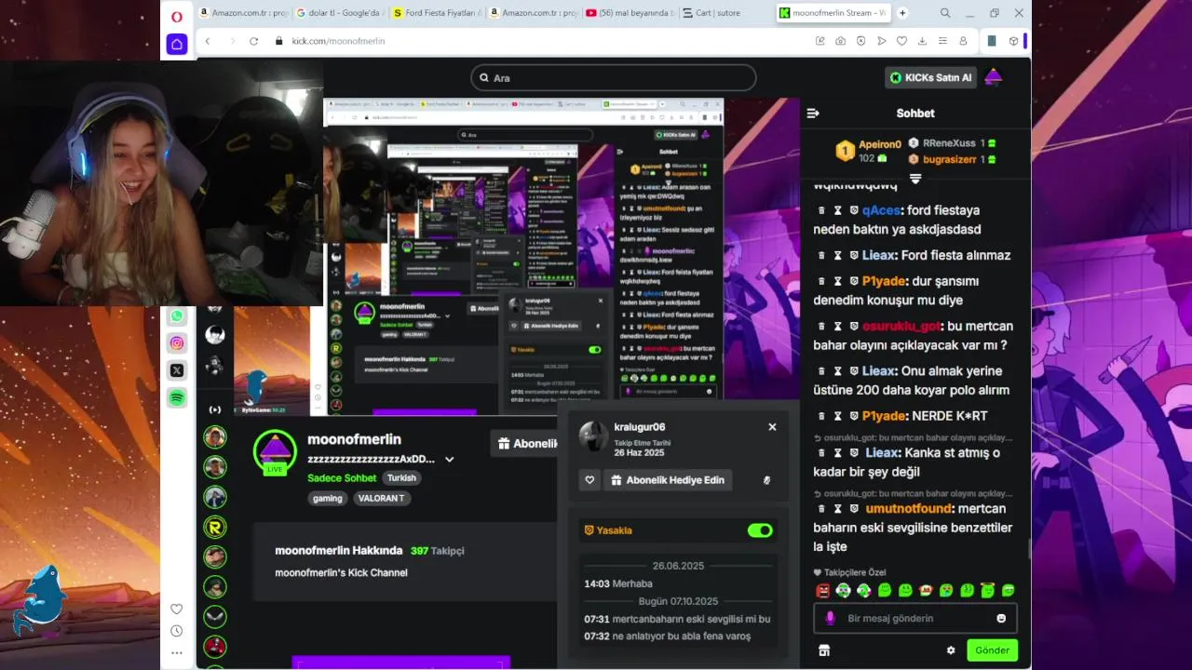
Task: Click the Turkish language tag
Action: click(x=401, y=478)
